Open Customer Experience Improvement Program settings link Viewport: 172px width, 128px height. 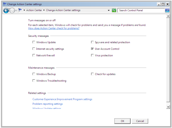coord(62,99)
